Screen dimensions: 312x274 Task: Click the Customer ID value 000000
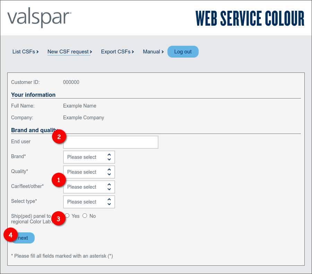[x=71, y=82]
